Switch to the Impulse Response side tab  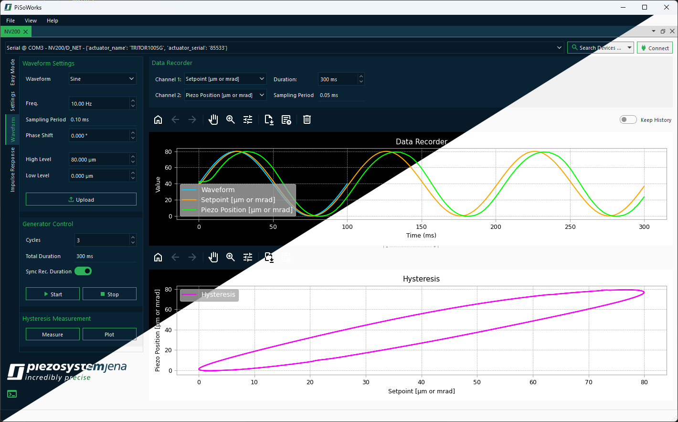tap(13, 170)
